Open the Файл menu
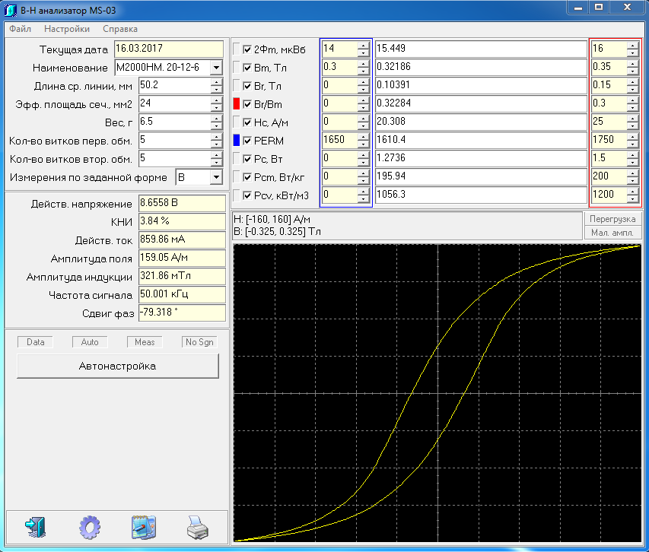This screenshot has width=649, height=552. [x=21, y=29]
